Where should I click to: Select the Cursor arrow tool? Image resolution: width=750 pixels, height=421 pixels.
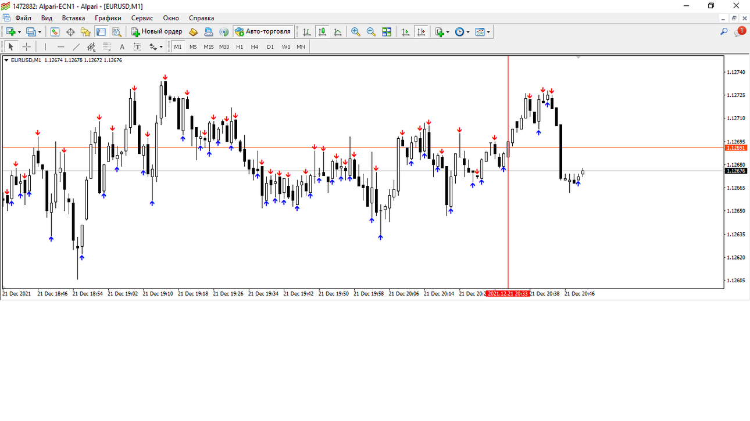point(10,47)
